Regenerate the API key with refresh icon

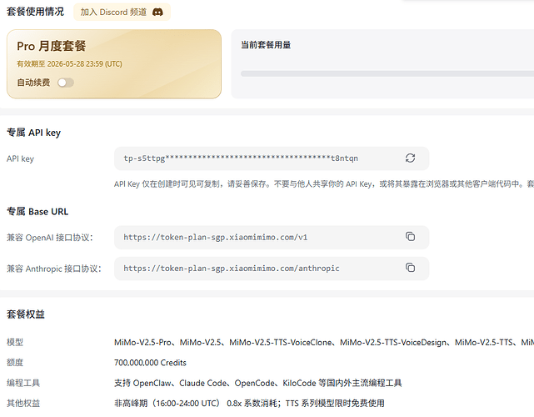[410, 158]
